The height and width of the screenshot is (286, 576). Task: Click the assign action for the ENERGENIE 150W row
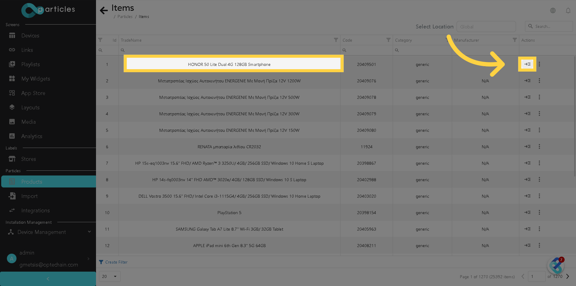527,130
